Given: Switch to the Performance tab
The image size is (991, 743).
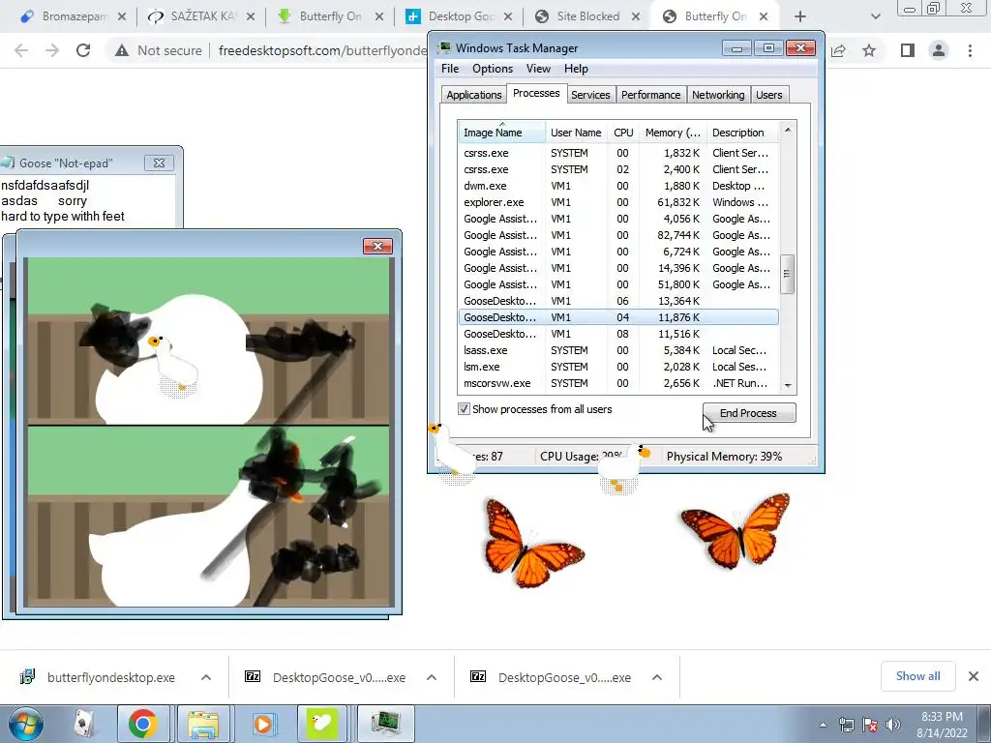Looking at the screenshot, I should (650, 95).
